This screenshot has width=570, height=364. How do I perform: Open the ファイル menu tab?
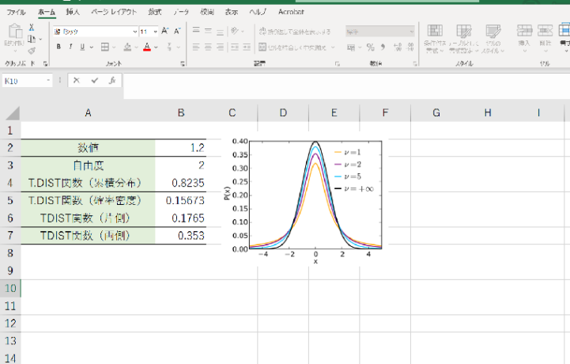16,13
